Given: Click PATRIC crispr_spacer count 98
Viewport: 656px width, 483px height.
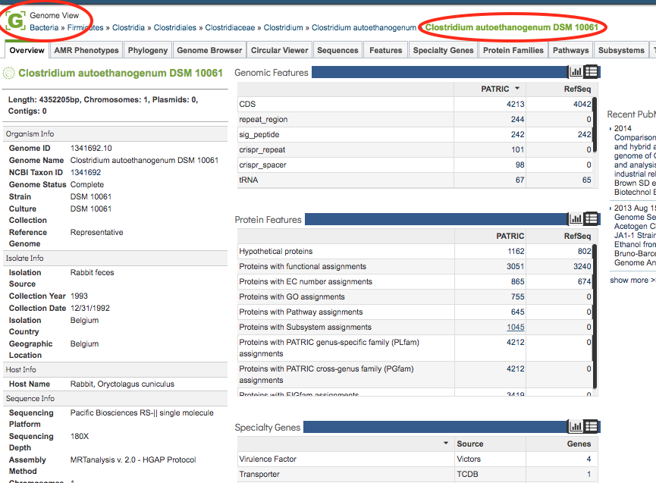Looking at the screenshot, I should [520, 165].
